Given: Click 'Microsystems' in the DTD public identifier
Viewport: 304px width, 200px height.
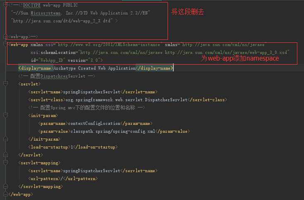Looking at the screenshot, I should pyautogui.click(x=46, y=13).
